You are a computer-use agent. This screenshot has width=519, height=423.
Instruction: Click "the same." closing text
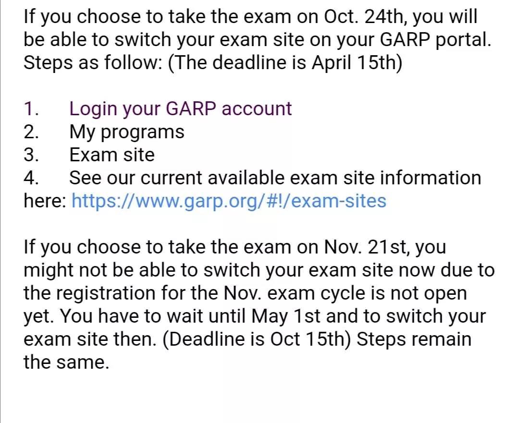click(x=66, y=362)
